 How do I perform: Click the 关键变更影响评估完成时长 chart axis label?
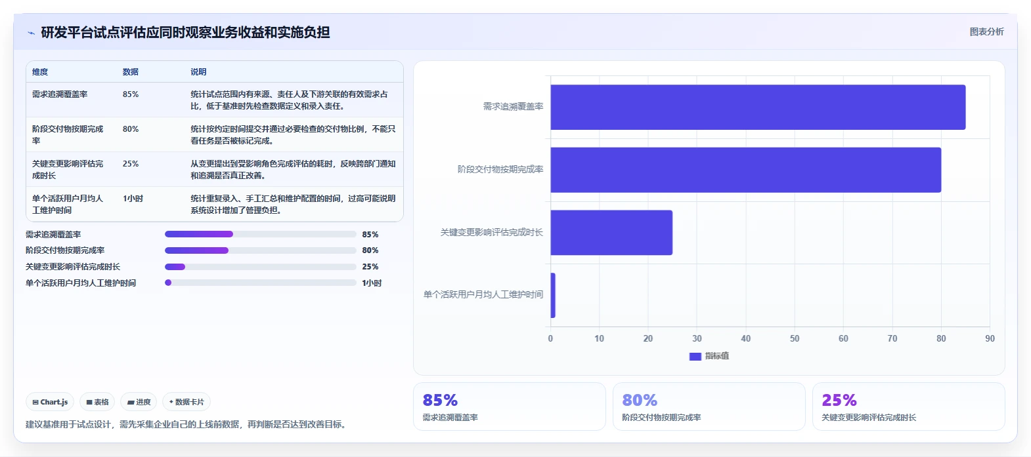492,232
